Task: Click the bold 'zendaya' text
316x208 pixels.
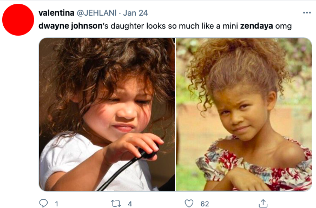Action: click(x=256, y=26)
